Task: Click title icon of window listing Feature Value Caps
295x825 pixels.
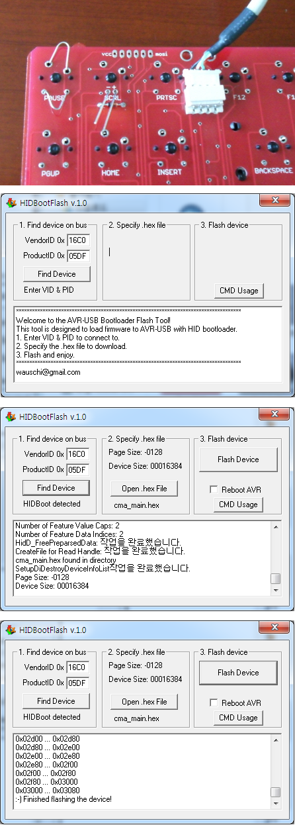Action: tap(11, 416)
